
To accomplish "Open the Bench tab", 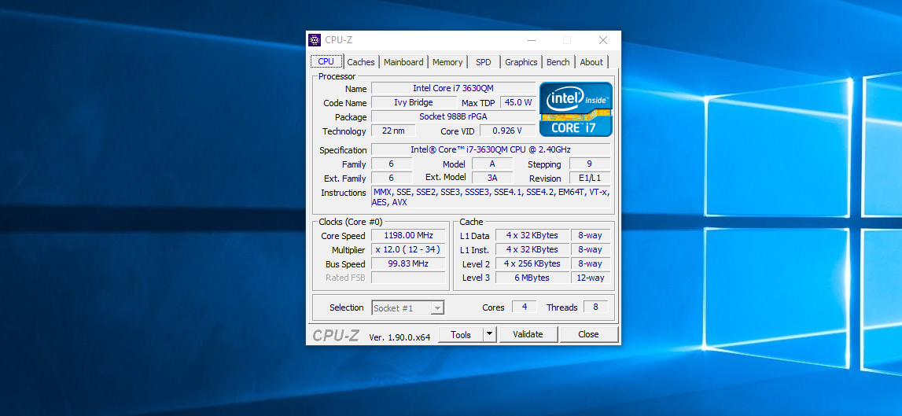I will point(558,62).
